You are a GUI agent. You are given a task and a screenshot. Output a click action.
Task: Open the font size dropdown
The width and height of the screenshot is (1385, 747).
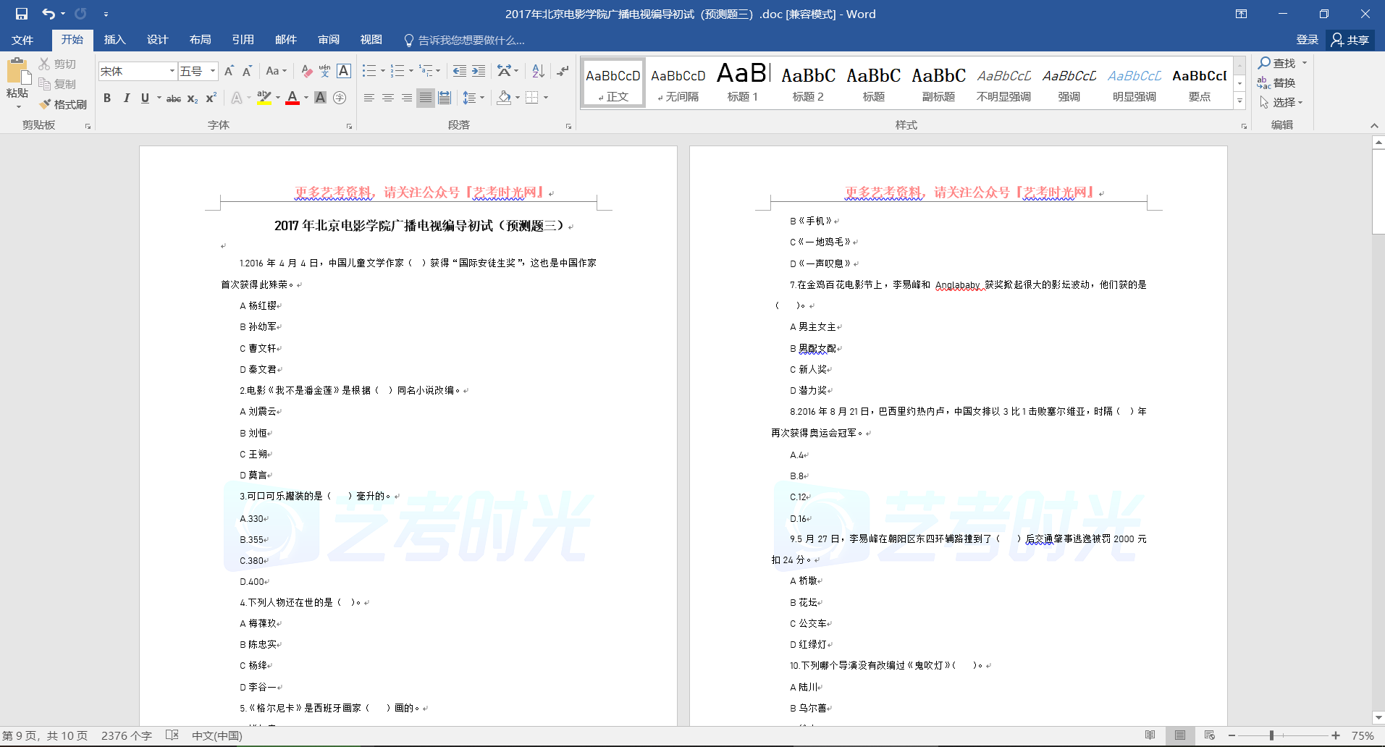coord(213,71)
